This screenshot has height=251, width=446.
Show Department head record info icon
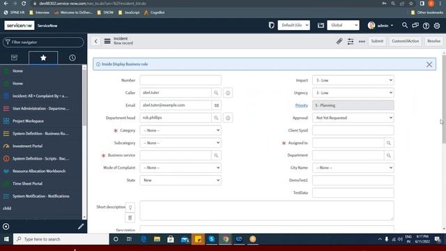[228, 118]
